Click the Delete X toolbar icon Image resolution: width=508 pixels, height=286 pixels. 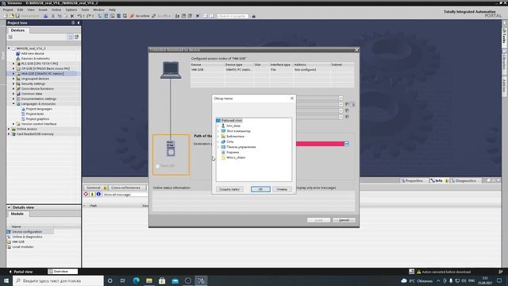72,16
